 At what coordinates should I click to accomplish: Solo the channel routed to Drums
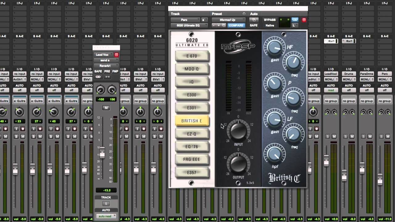tap(345, 137)
